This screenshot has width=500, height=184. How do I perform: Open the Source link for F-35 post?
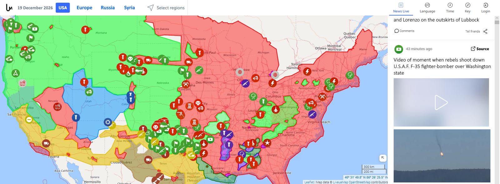(480, 49)
